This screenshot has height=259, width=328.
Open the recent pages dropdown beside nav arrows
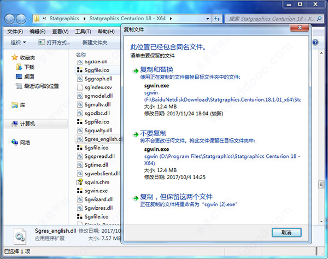[30, 19]
